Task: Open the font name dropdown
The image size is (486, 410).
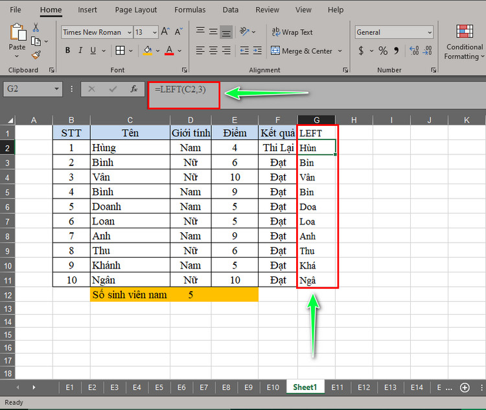Action: pyautogui.click(x=129, y=32)
